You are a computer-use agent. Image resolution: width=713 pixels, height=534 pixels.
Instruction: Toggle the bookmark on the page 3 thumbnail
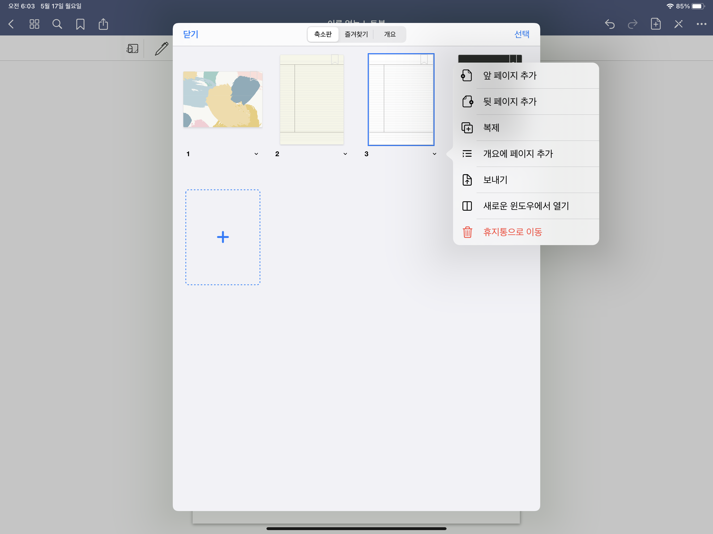(x=424, y=59)
